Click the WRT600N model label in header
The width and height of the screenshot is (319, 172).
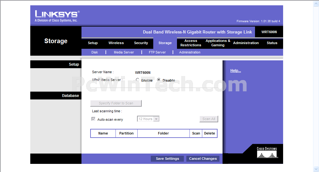point(269,32)
